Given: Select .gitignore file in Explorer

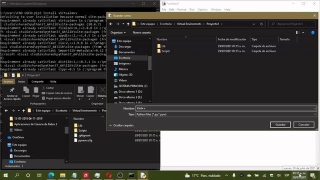Looking at the screenshot, I should tap(82, 135).
